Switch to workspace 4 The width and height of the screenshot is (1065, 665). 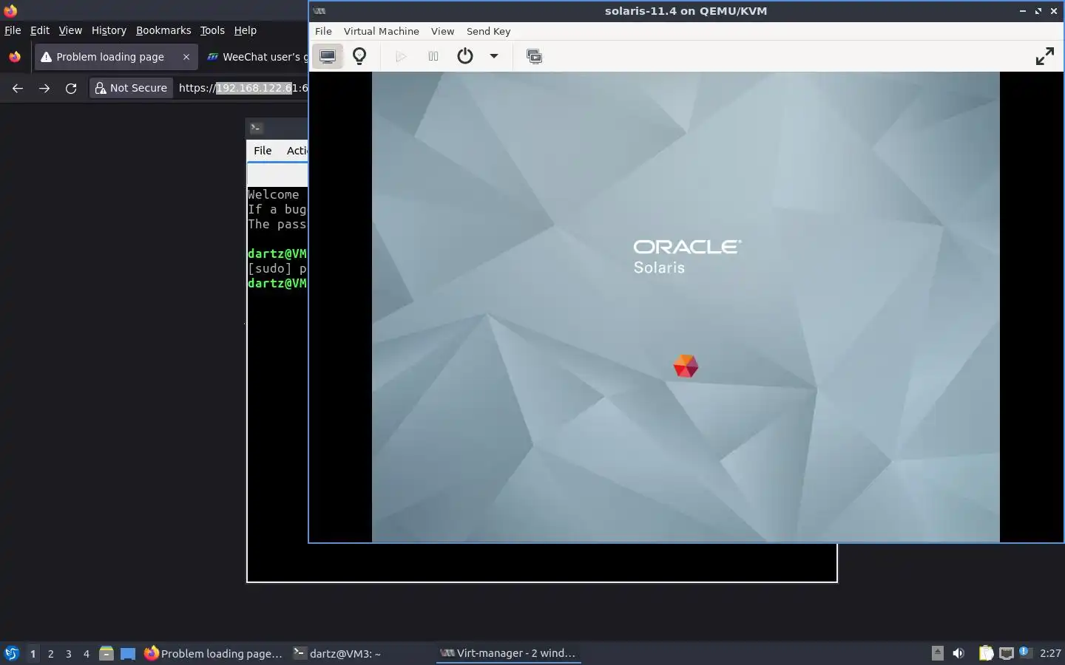point(86,653)
